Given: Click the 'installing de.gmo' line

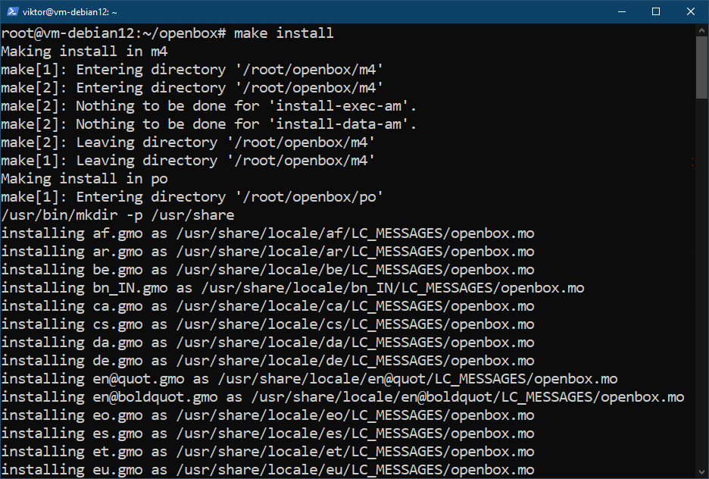Looking at the screenshot, I should (267, 361).
